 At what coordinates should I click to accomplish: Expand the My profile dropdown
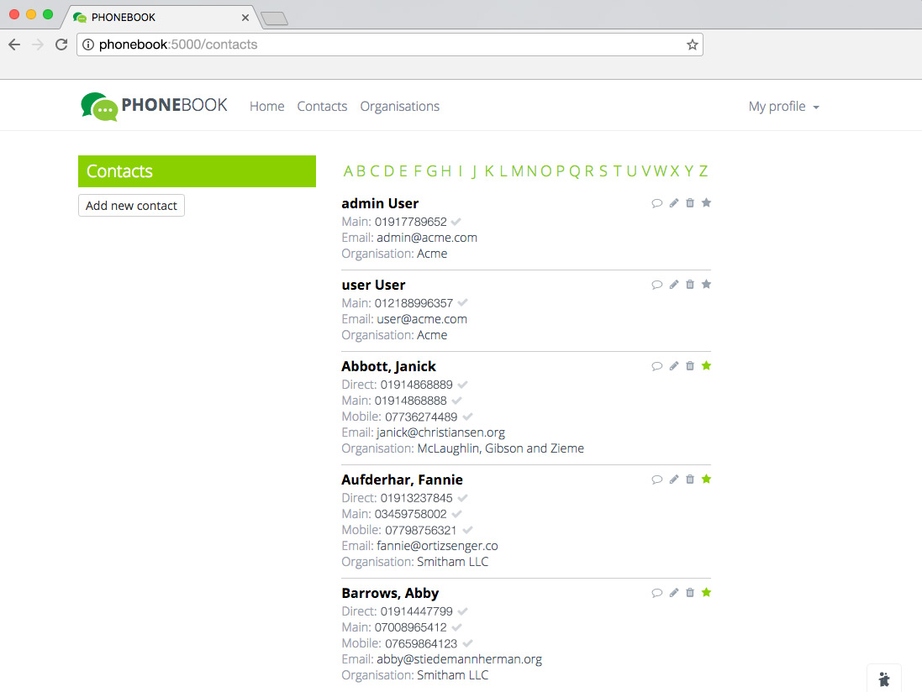coord(783,107)
